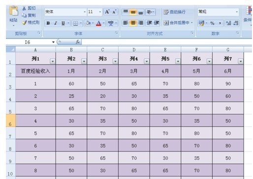Select the 6月 cell
Viewport: 253px width, 179px height.
pos(228,71)
